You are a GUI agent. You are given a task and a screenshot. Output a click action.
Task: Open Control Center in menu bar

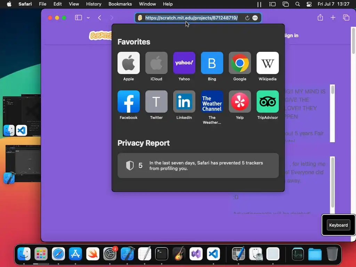(x=309, y=4)
